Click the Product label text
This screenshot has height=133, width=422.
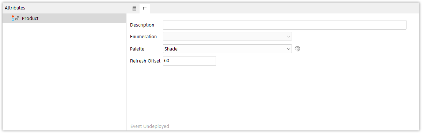(30, 19)
